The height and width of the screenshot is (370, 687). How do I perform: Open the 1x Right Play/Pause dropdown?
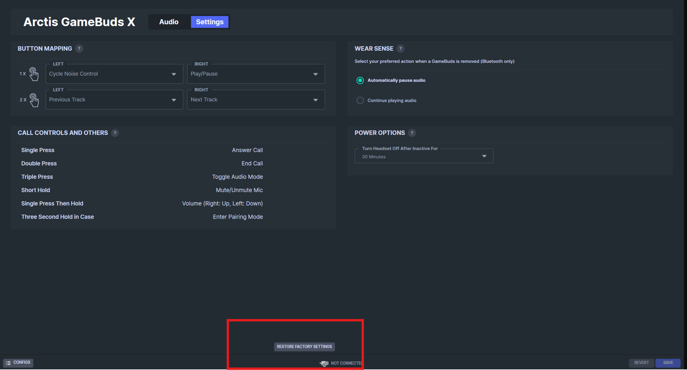coord(256,74)
